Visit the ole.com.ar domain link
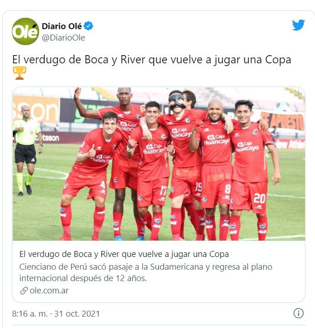This screenshot has height=328, width=315. (49, 291)
